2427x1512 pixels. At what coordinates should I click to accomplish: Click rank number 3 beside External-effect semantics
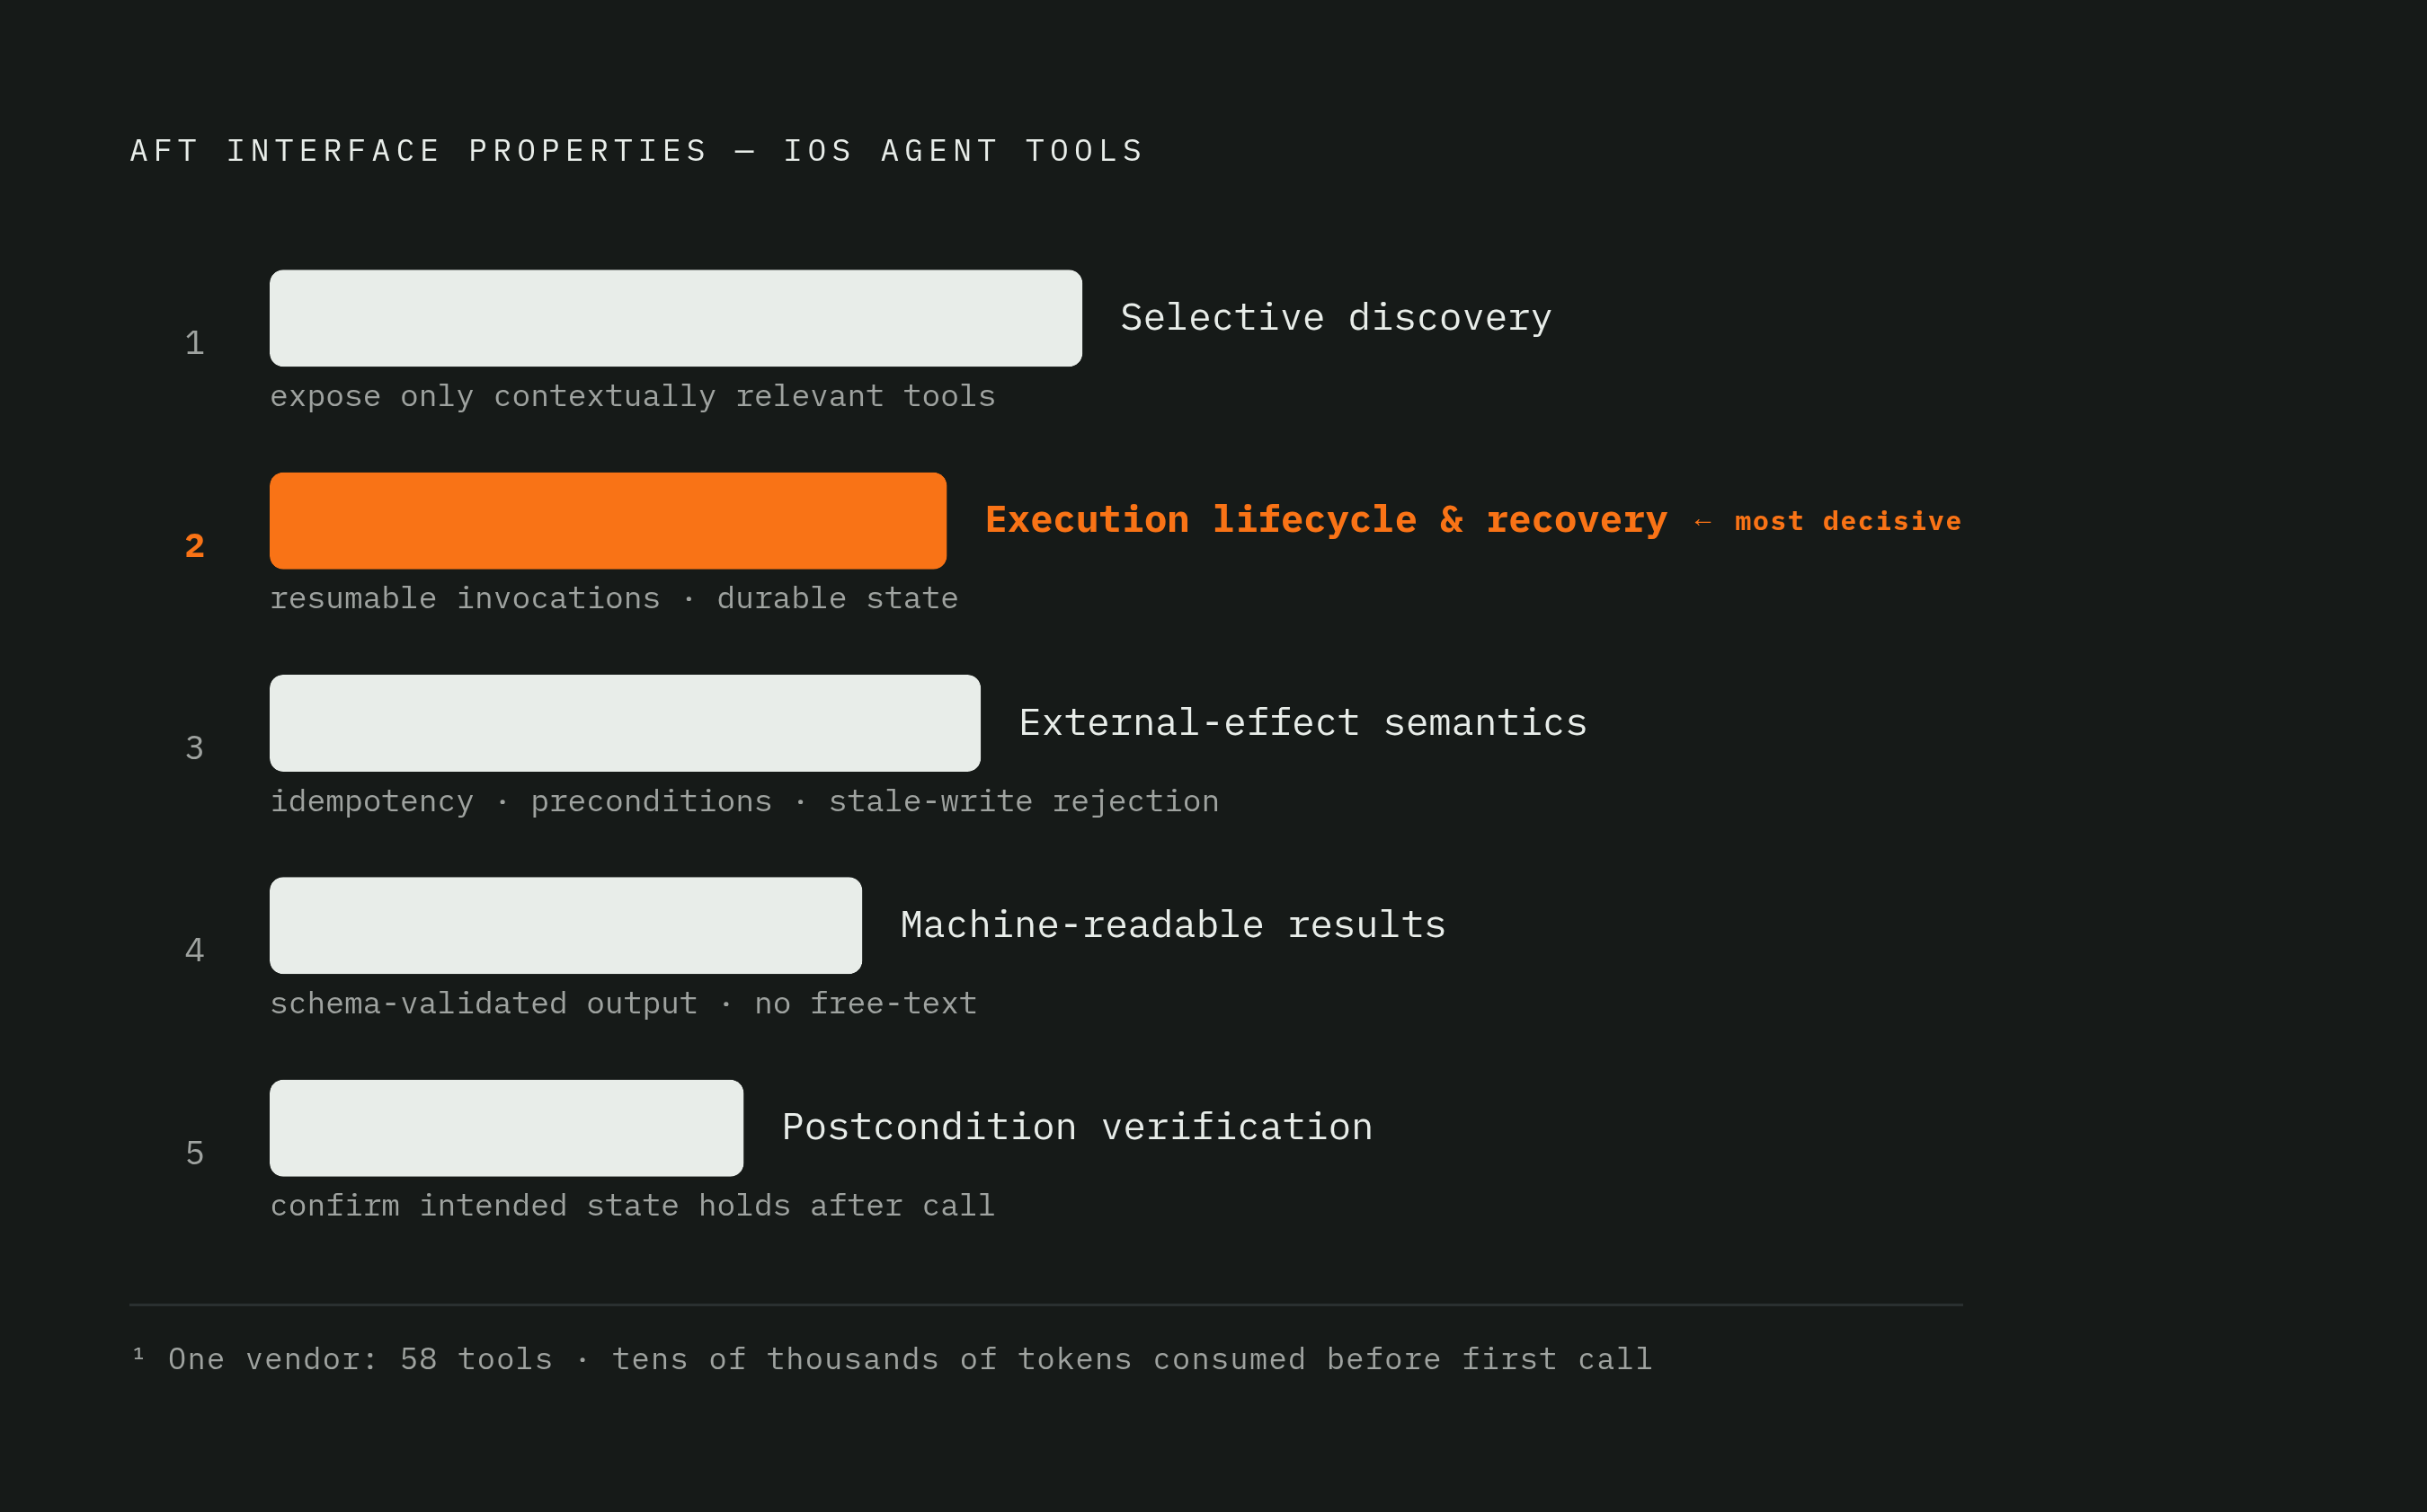tap(195, 748)
